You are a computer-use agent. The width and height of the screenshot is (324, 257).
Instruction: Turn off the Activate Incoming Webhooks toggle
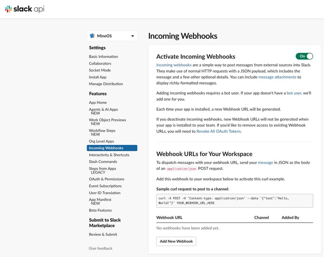[x=304, y=56]
